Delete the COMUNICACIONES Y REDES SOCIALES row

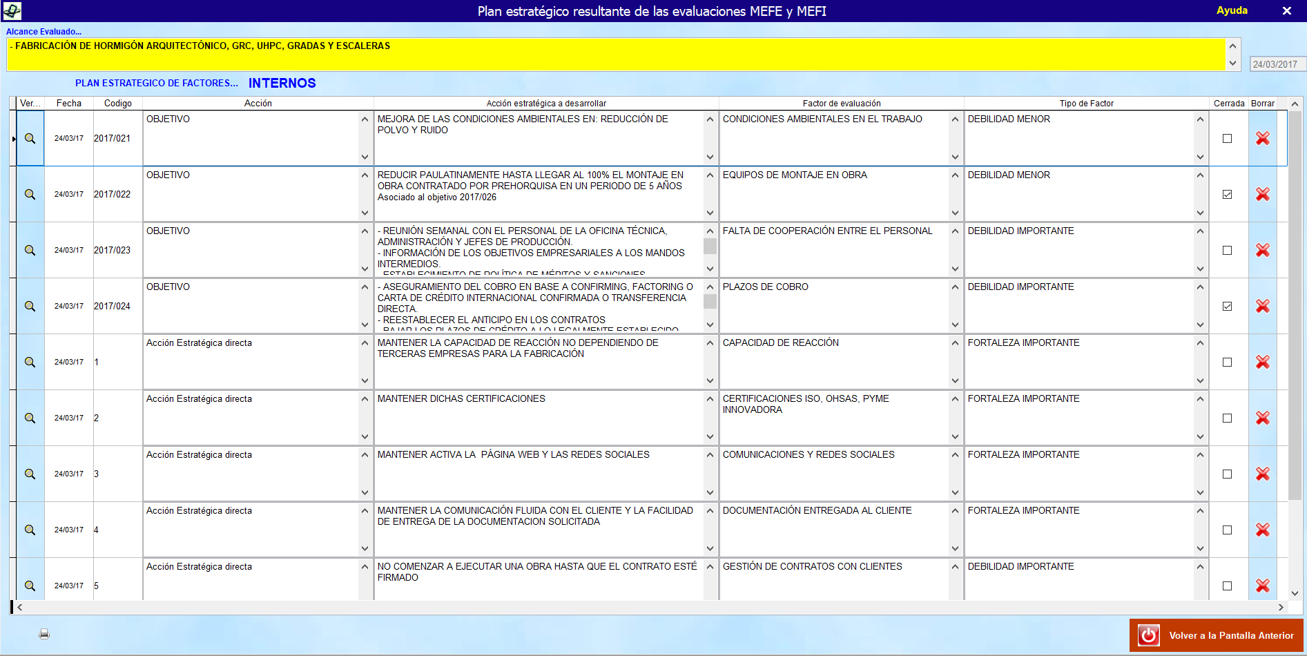[x=1263, y=474]
